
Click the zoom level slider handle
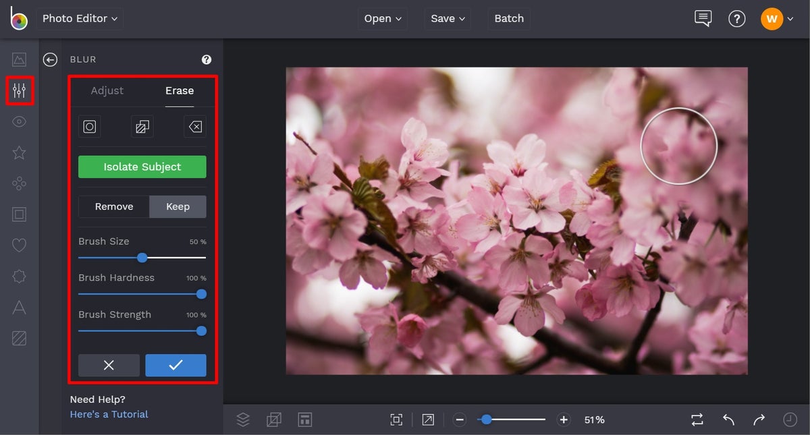[486, 419]
